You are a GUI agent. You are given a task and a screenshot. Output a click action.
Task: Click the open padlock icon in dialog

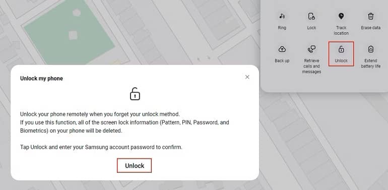pos(135,94)
